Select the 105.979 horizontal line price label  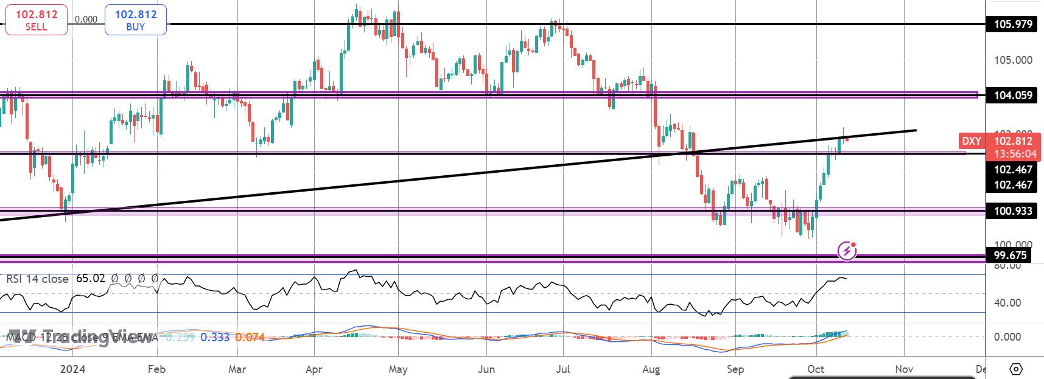point(1012,24)
